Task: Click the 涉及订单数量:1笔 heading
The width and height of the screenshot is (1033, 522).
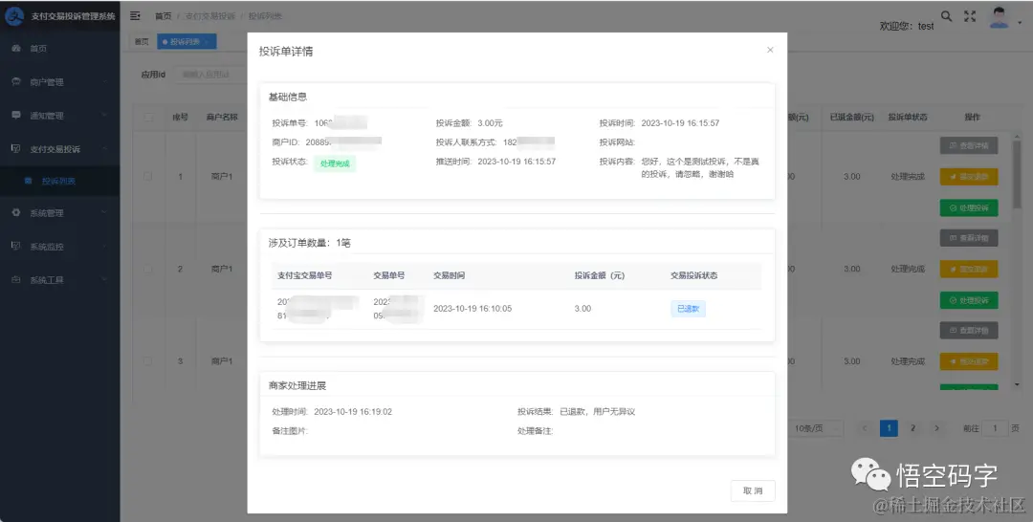Action: [310, 243]
